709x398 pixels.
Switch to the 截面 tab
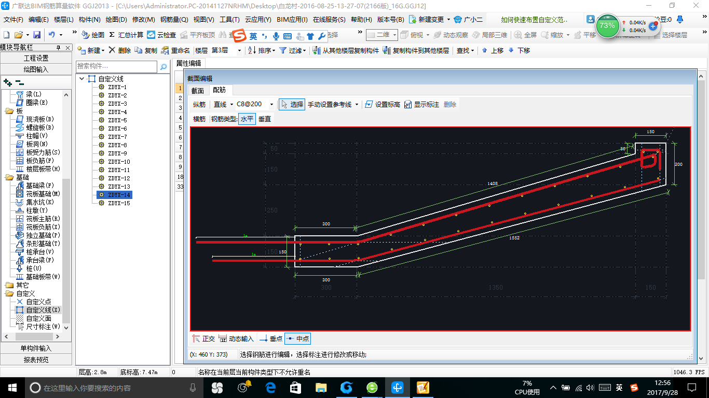[198, 91]
